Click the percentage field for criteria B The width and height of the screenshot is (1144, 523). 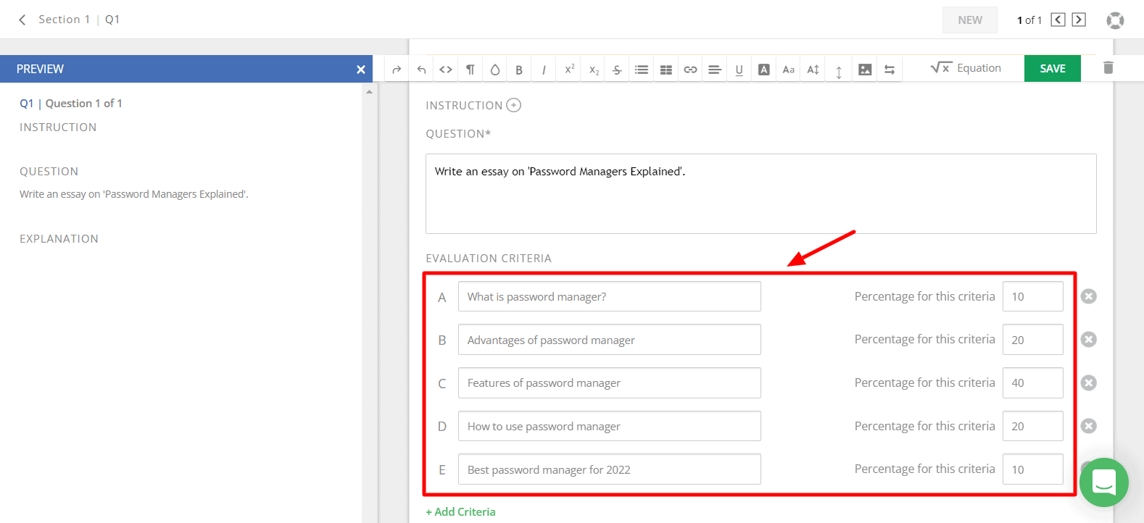1032,340
